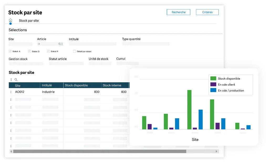Viewport: 269px width, 168px height.
Task: Enable Détail par statut checkbox
Action: (74, 51)
